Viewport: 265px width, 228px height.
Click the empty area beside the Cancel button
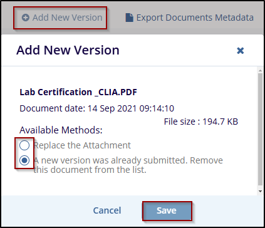click(x=47, y=210)
